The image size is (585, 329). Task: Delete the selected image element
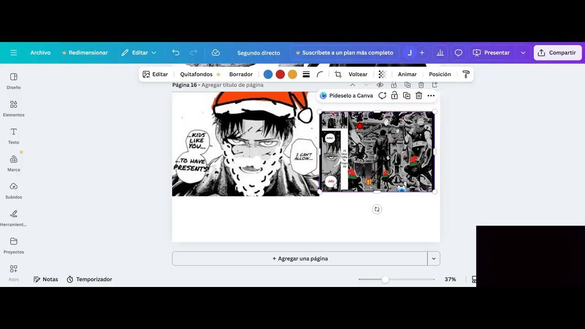[419, 96]
